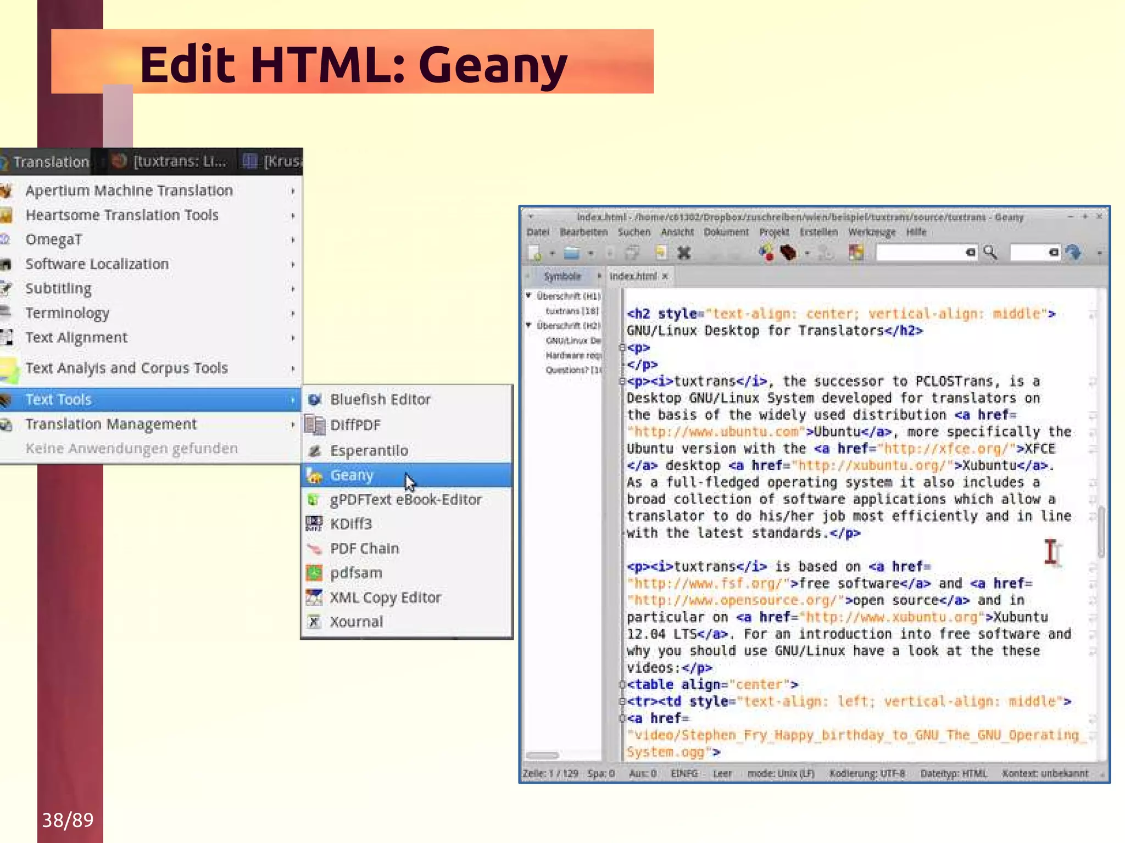Screen dimensions: 1125x843
Task: Click the compile icon with colored shapes
Action: click(766, 253)
